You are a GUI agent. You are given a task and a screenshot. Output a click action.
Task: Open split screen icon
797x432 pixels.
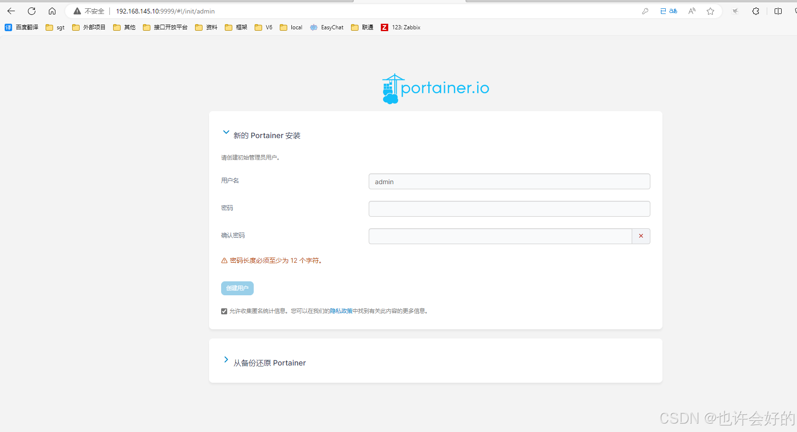tap(778, 11)
